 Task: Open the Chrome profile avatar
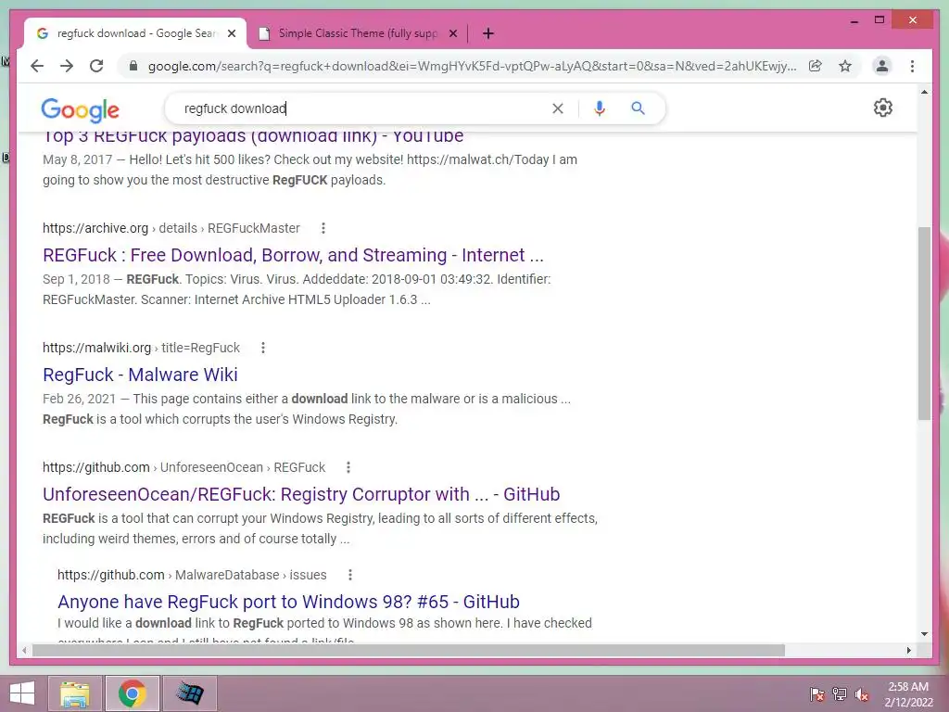tap(882, 66)
